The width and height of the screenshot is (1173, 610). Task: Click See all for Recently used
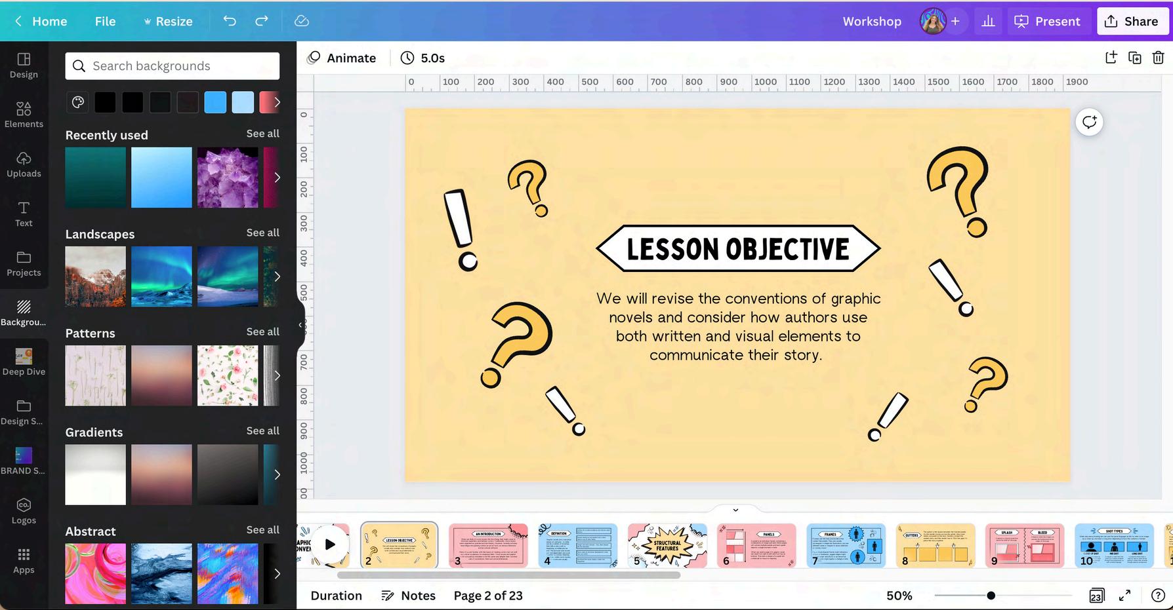coord(262,134)
